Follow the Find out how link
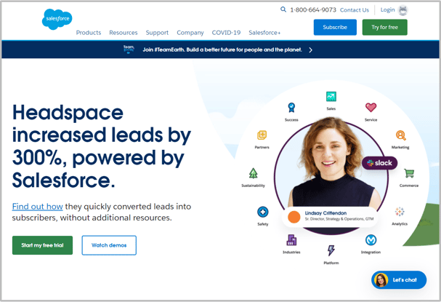 pyautogui.click(x=37, y=207)
